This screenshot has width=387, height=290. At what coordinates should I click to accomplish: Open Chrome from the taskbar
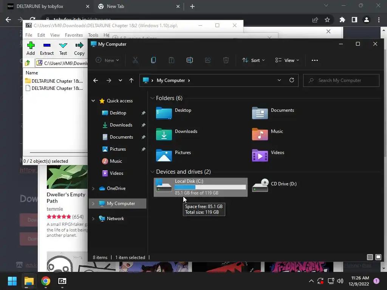tap(46, 281)
